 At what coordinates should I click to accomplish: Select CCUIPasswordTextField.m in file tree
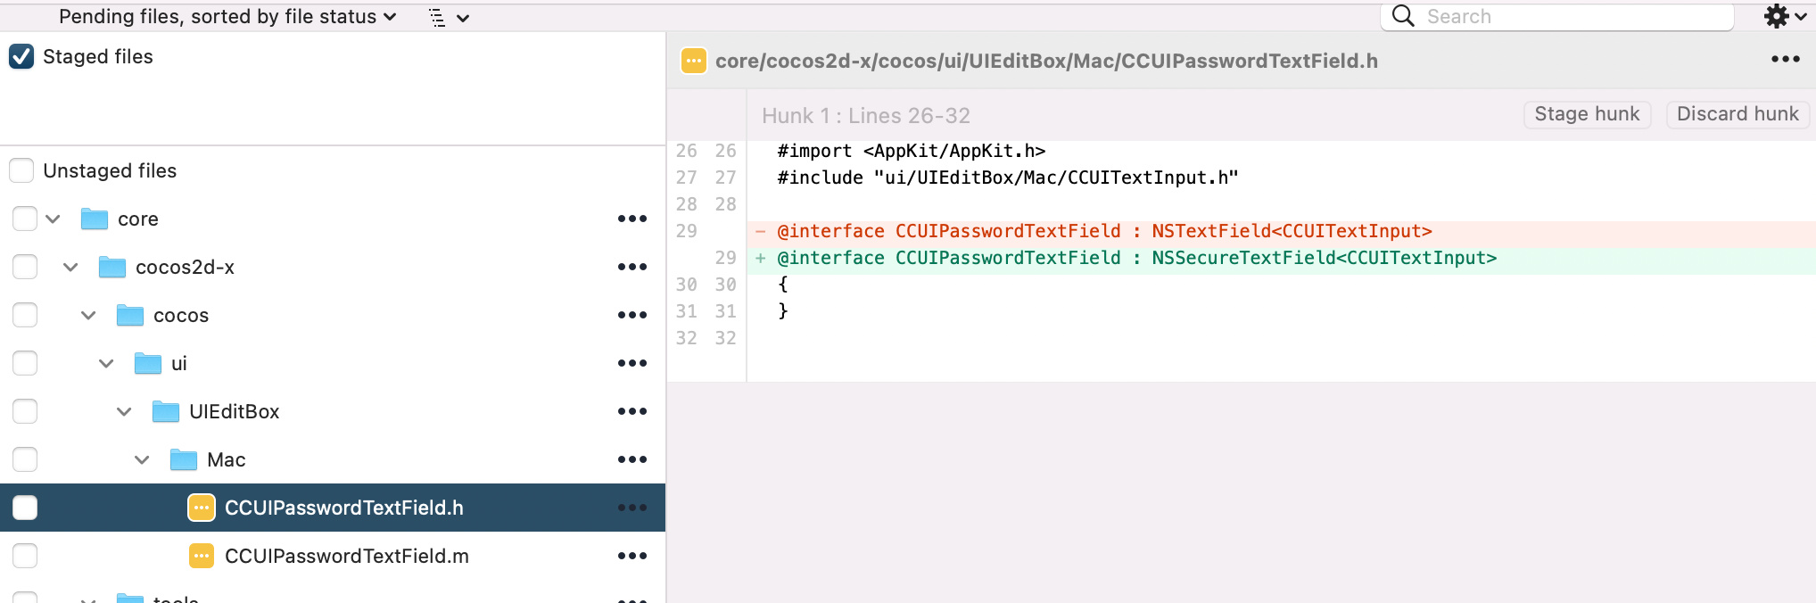click(x=346, y=556)
